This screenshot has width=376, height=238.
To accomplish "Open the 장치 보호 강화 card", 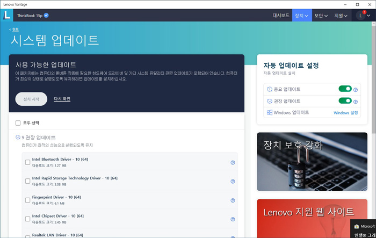I will point(312,162).
